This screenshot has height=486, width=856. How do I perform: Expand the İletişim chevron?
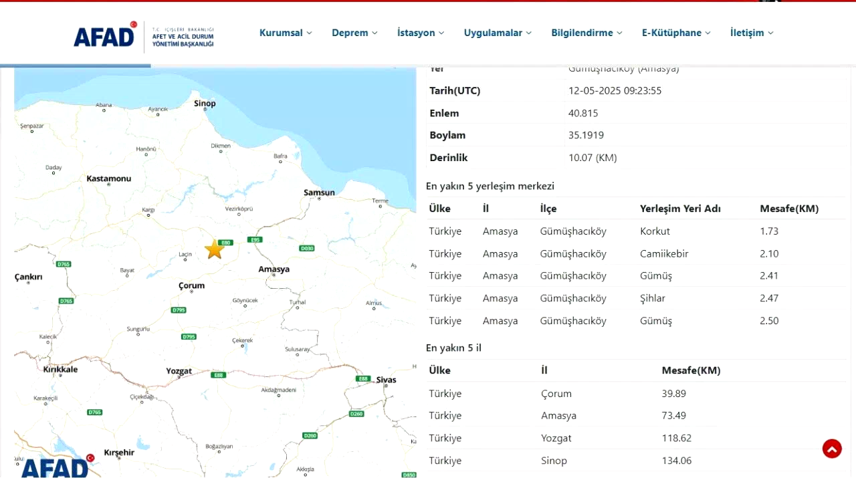click(770, 33)
